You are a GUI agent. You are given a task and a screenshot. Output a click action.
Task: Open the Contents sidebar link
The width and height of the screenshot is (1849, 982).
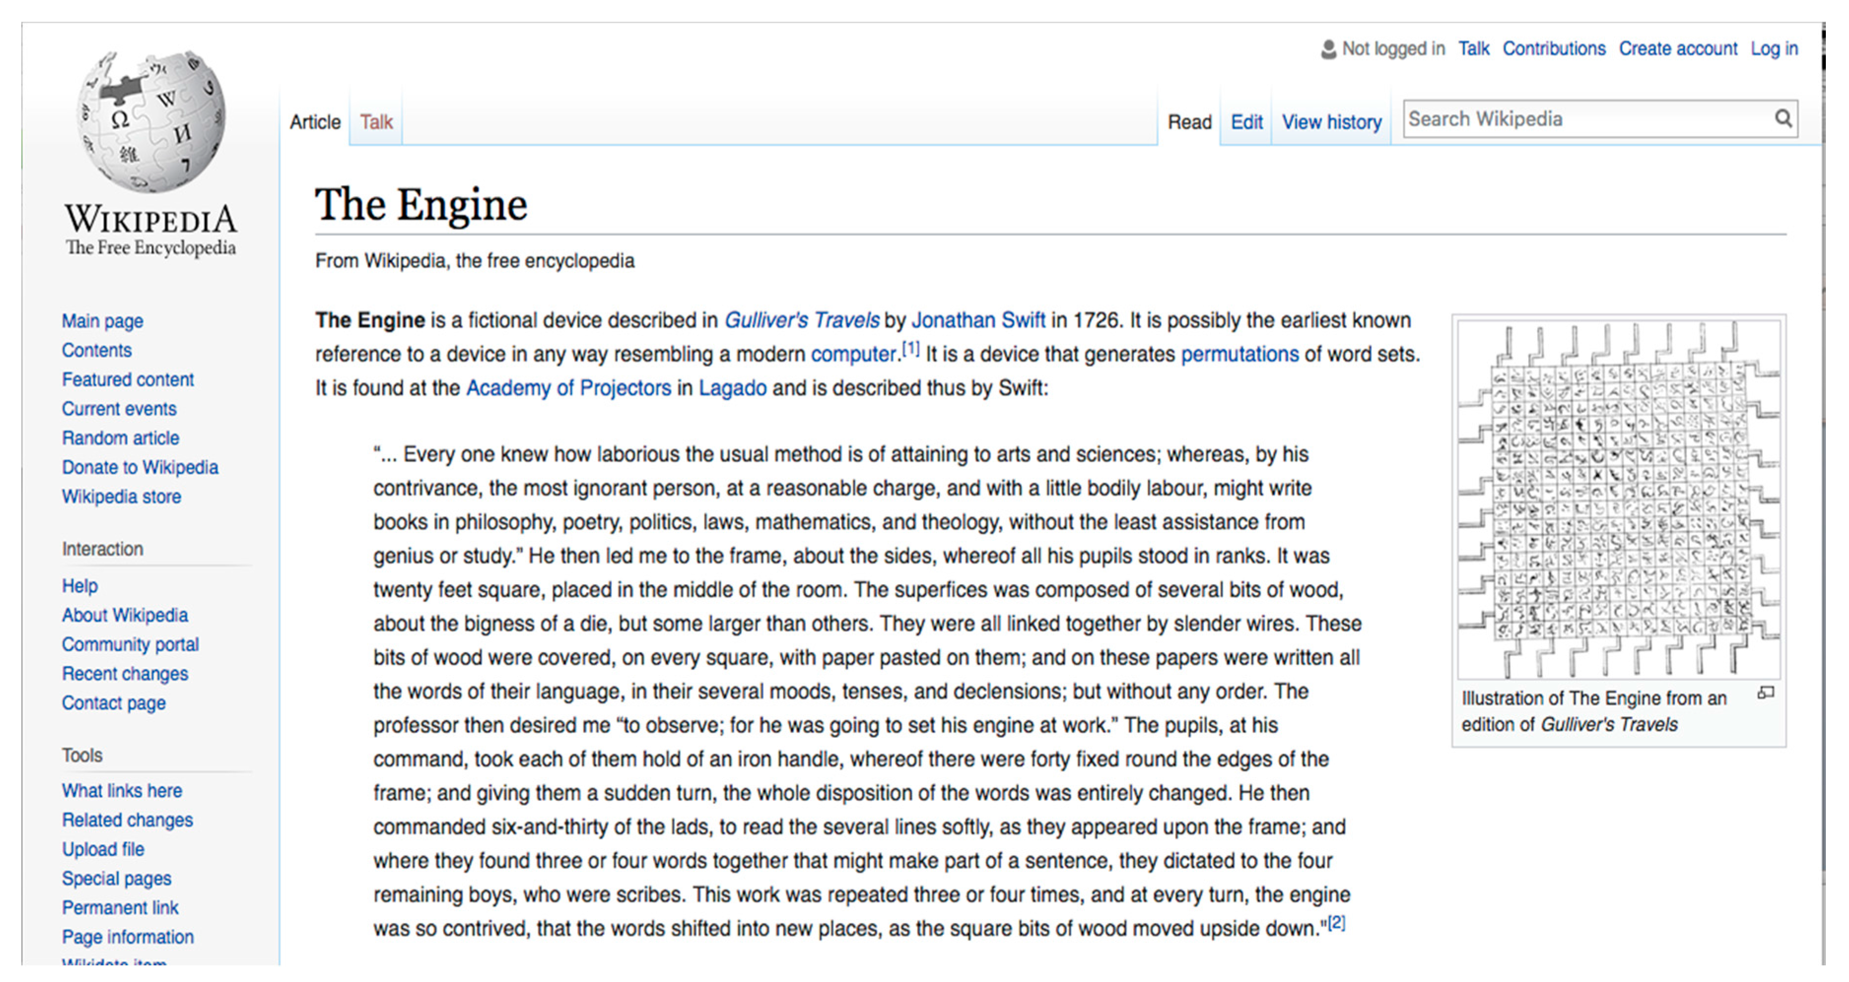click(97, 350)
